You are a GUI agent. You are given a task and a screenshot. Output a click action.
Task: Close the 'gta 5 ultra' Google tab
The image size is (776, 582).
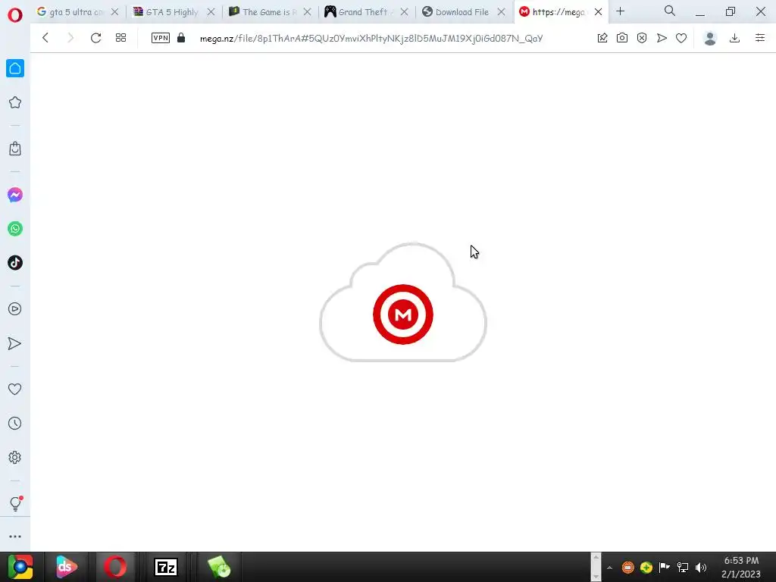(x=115, y=12)
